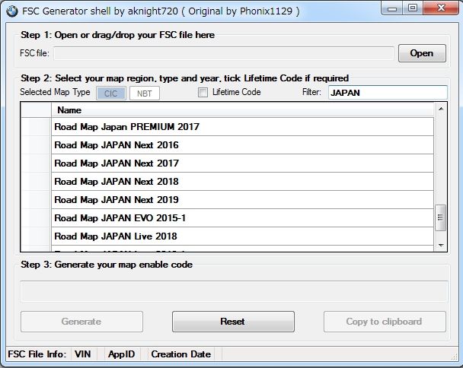
Task: Click the Filter field containing JAPAN
Action: point(388,93)
